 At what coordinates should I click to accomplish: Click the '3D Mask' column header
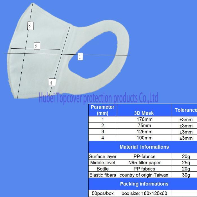click(144, 110)
